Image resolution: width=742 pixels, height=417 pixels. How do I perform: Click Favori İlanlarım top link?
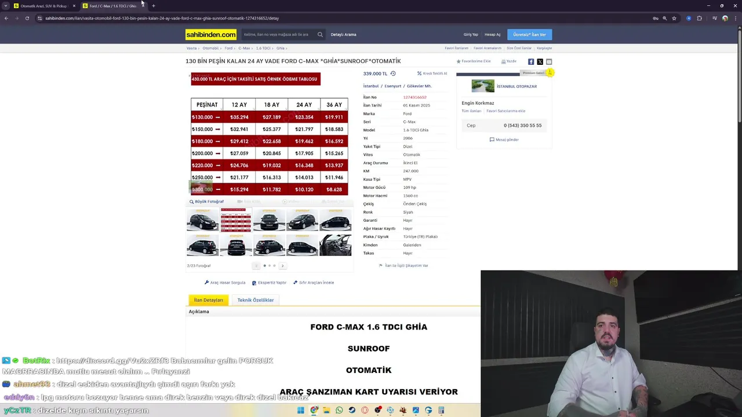(456, 48)
